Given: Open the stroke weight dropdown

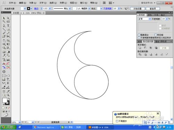Looking at the screenshot, I should pos(50,9).
